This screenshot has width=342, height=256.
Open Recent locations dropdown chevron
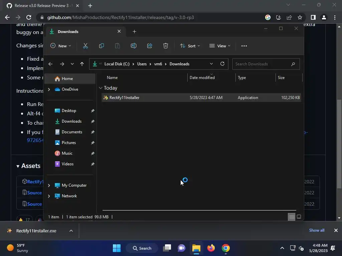[72, 64]
